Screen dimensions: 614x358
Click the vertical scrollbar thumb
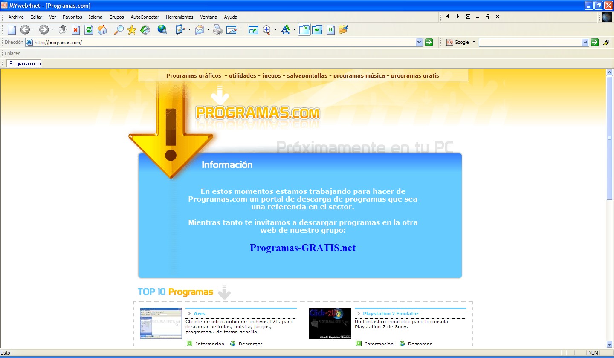[x=609, y=139]
